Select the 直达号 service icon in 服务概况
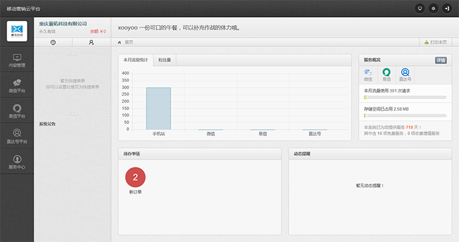459x242 pixels. (x=405, y=75)
